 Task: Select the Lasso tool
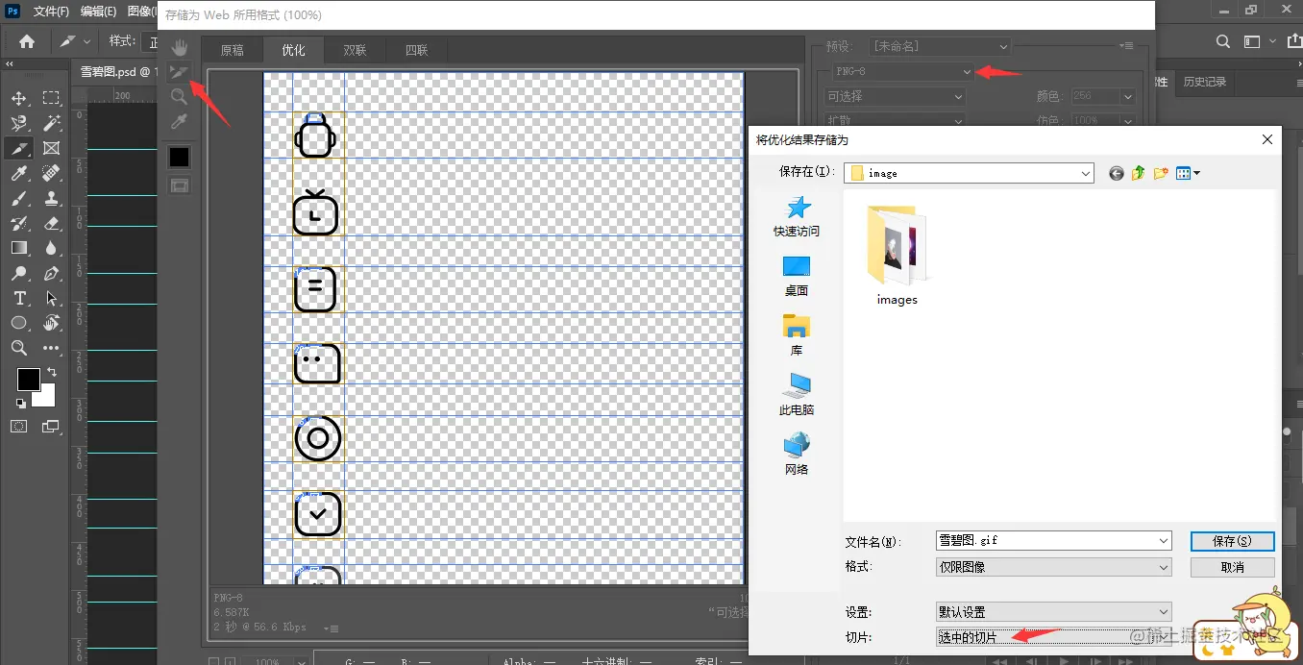(x=19, y=123)
